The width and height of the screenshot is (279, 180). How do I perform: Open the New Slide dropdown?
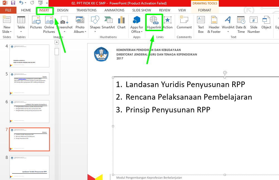coord(7,25)
